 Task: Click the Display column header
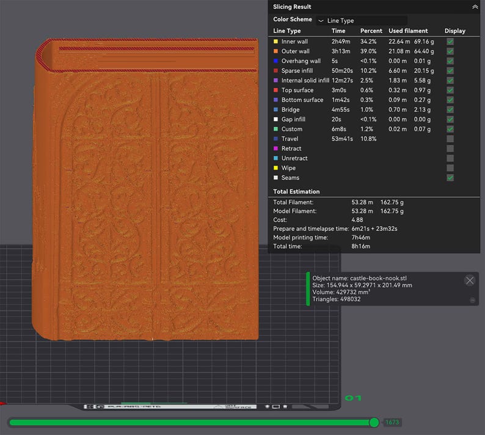pos(454,31)
